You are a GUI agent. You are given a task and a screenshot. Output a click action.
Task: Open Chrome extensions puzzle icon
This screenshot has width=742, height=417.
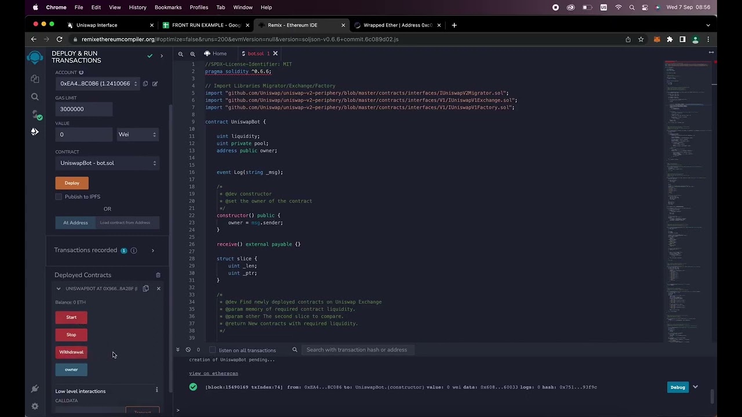click(670, 39)
